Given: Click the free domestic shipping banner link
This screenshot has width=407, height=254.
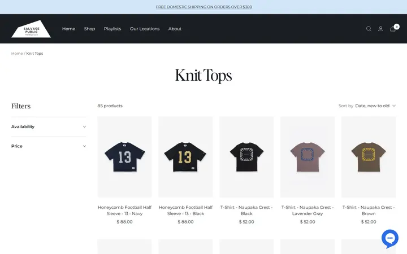Looking at the screenshot, I should pos(203,7).
